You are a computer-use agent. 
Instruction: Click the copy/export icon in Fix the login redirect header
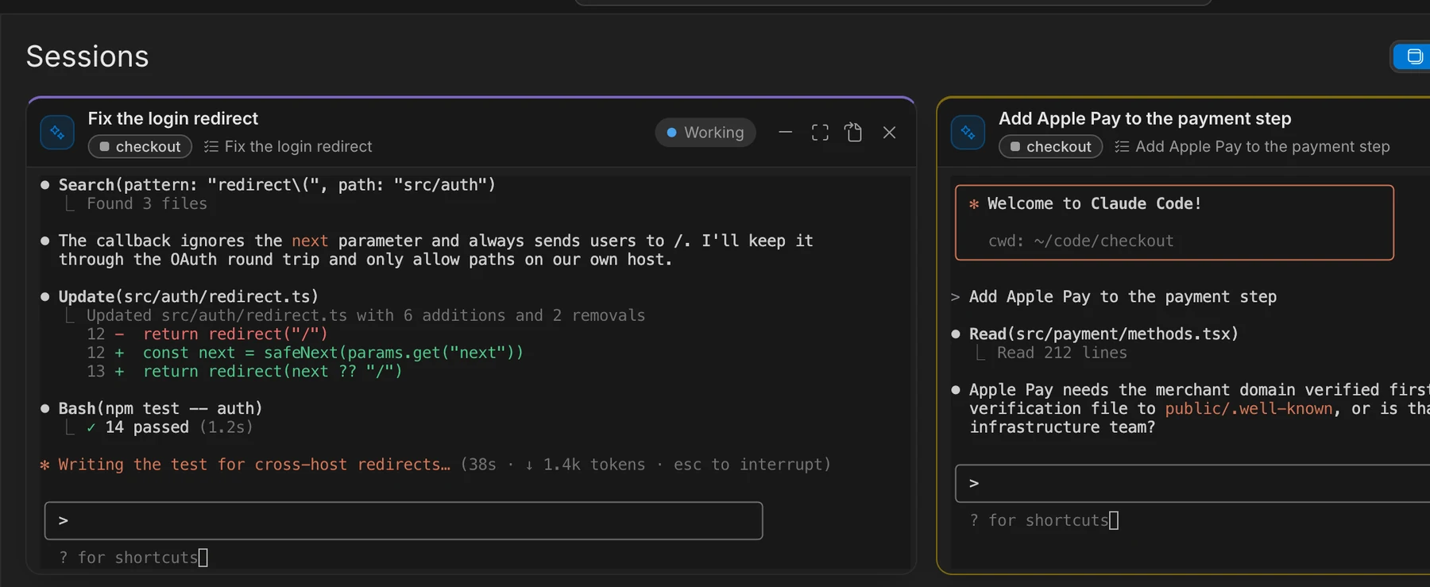tap(854, 133)
